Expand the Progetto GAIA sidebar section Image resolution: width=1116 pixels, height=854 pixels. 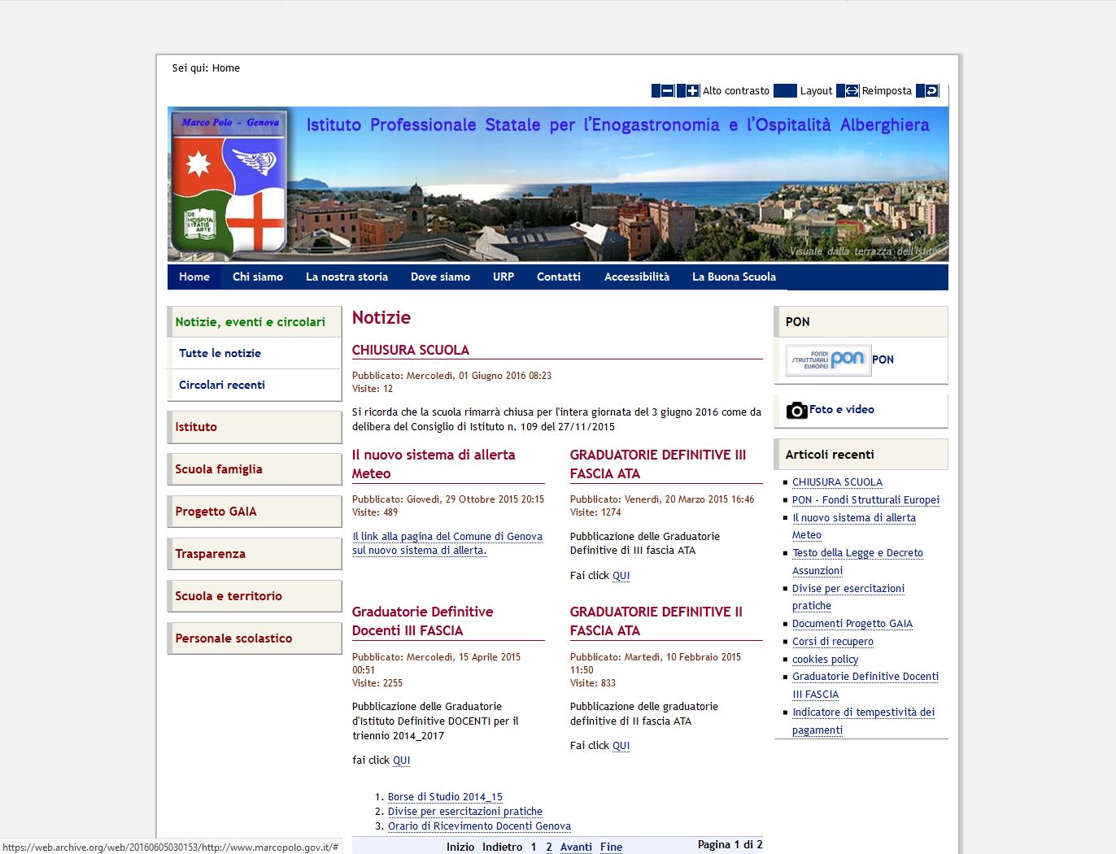(255, 511)
